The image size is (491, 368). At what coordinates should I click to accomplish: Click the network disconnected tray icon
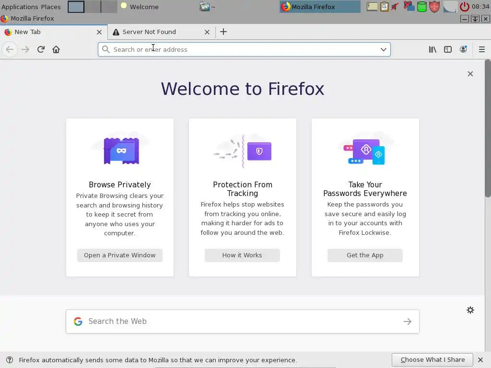[409, 6]
